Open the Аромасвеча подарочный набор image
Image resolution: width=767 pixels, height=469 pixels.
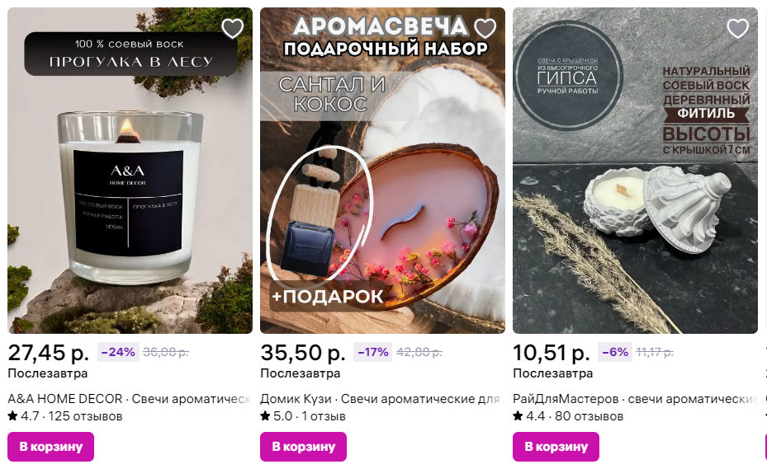[x=382, y=171]
